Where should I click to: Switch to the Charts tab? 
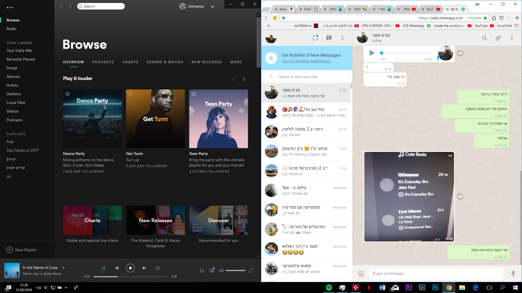(x=130, y=62)
